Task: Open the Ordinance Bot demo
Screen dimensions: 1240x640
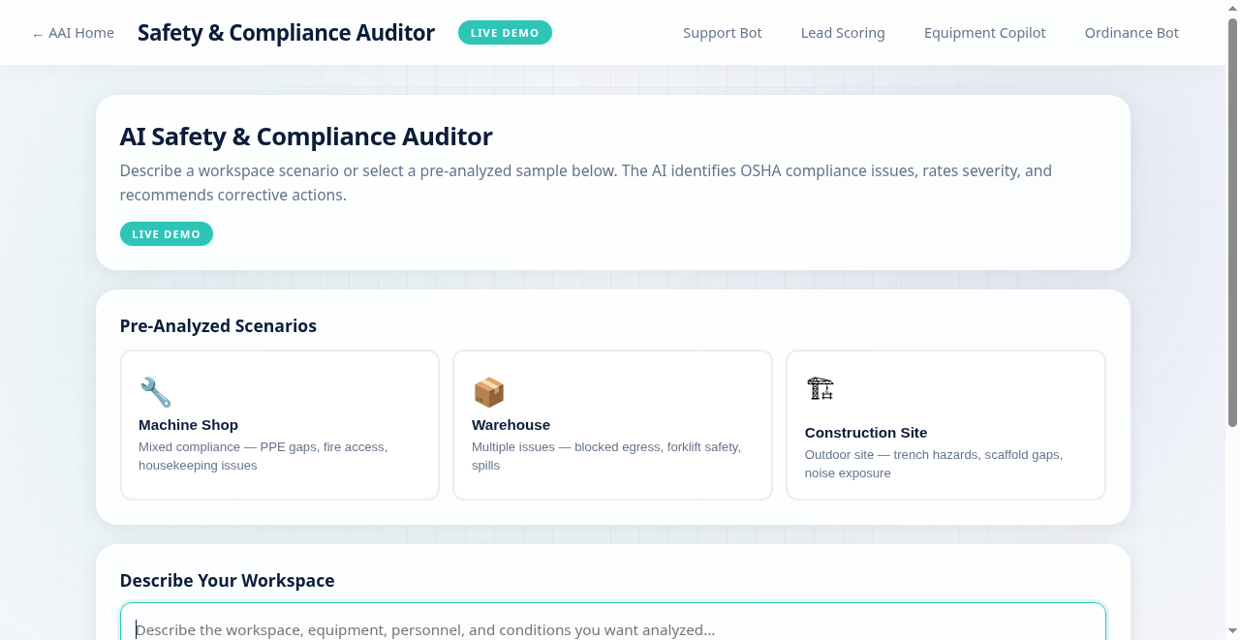Action: [x=1131, y=33]
